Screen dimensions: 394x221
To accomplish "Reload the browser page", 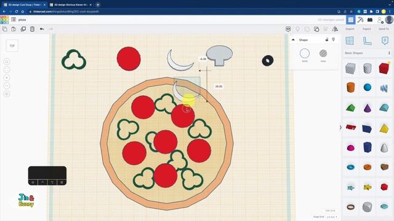I will [x=17, y=12].
